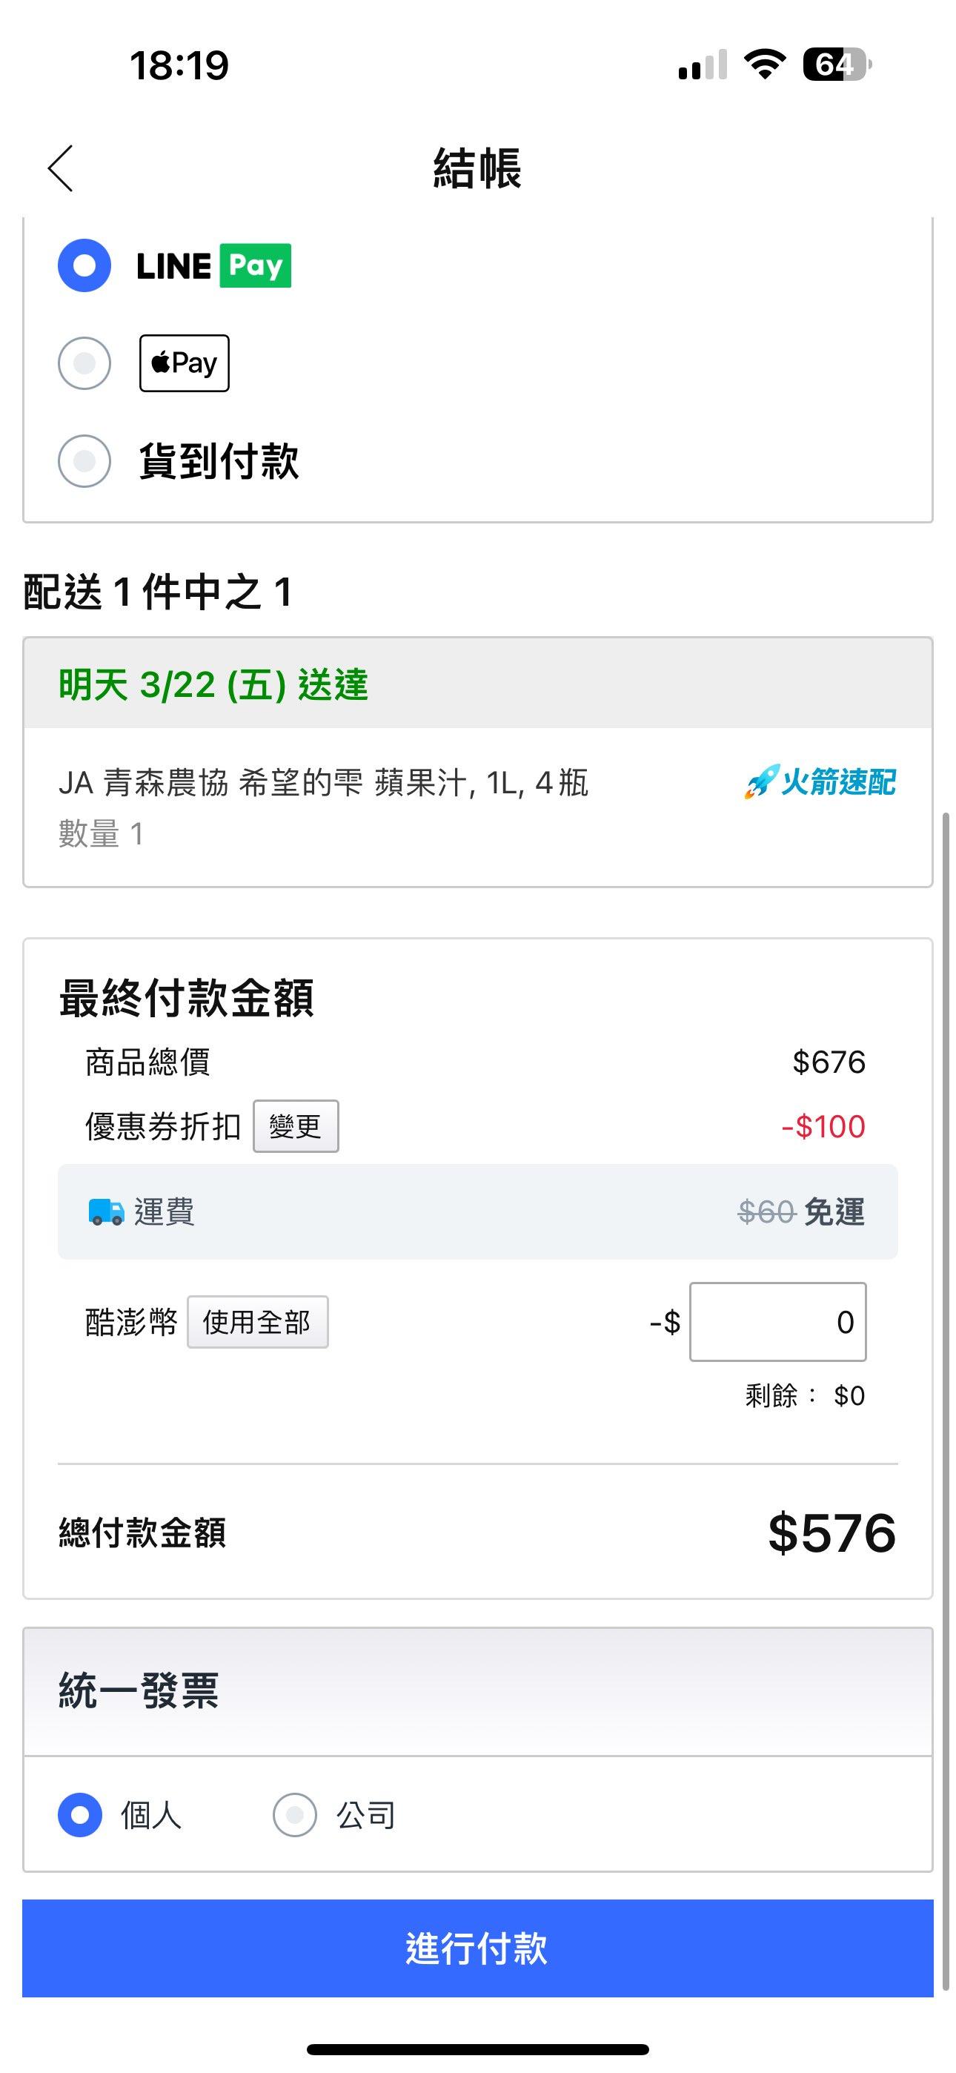Viewport: 956px width, 2073px height.
Task: Tap the back arrow icon
Action: (x=62, y=169)
